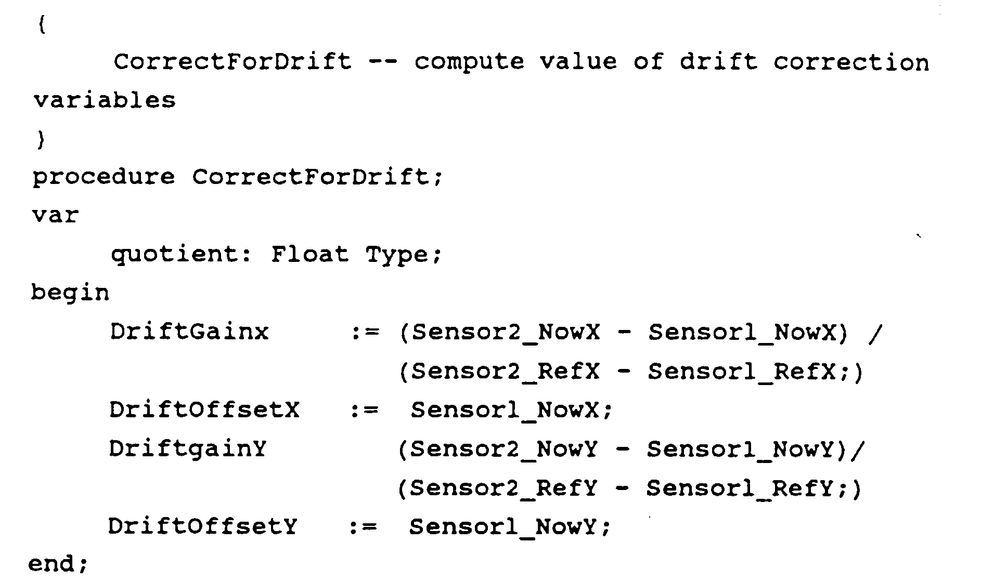Image resolution: width=1007 pixels, height=582 pixels.
Task: Click the word "compute" in the comment
Action: pos(469,61)
